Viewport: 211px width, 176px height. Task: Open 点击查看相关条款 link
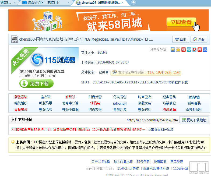(x=160, y=129)
